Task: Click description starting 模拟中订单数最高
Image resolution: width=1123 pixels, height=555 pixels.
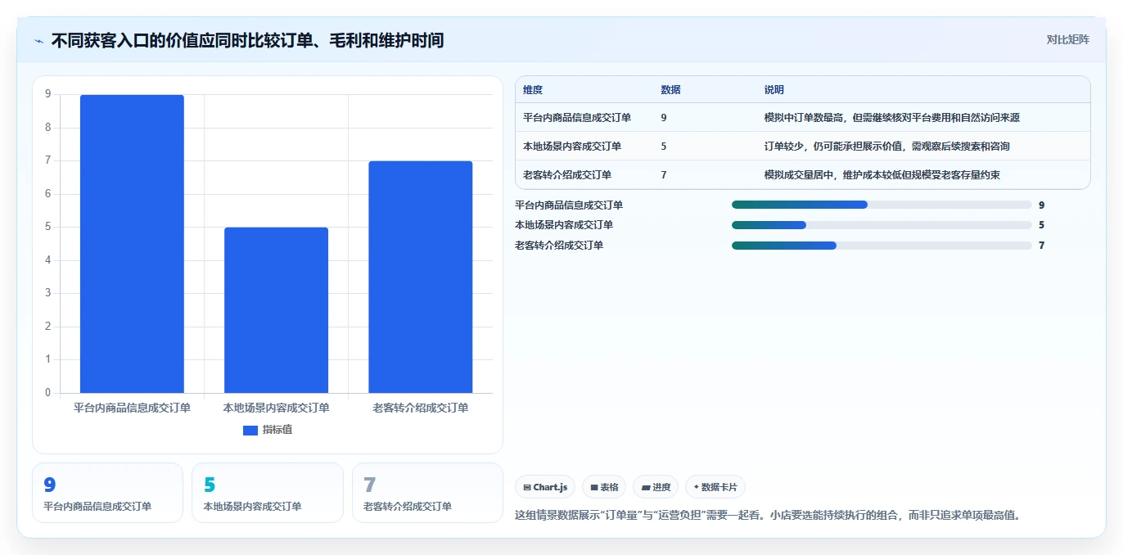Action: pyautogui.click(x=892, y=117)
